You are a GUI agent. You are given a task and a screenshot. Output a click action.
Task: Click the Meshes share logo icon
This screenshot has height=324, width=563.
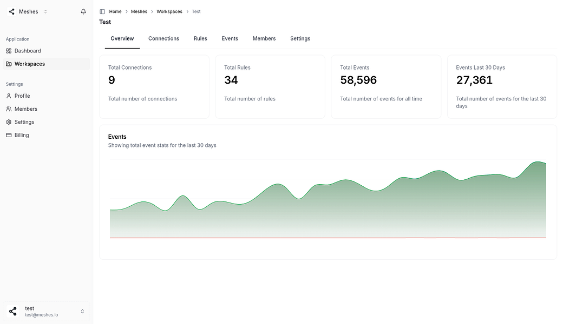[x=12, y=11]
